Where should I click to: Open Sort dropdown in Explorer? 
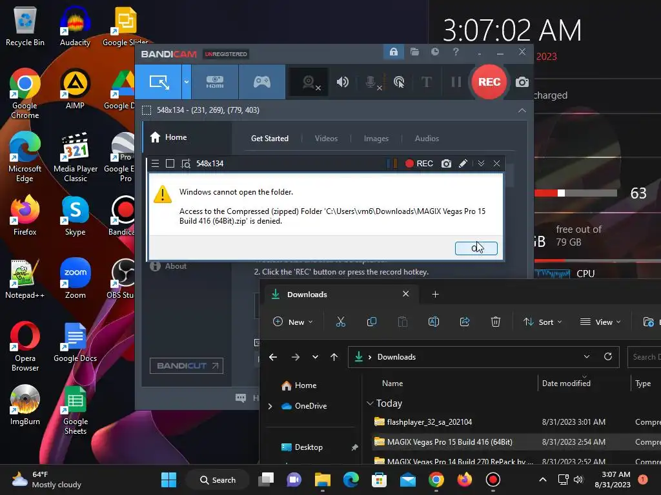[x=542, y=322]
